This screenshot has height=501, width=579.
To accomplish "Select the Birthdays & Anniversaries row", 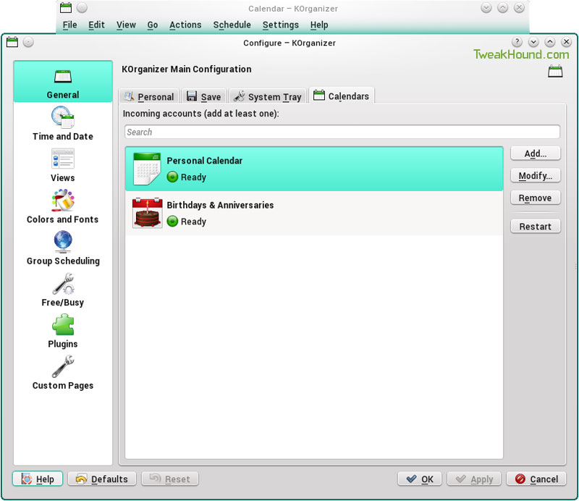I will pos(314,213).
